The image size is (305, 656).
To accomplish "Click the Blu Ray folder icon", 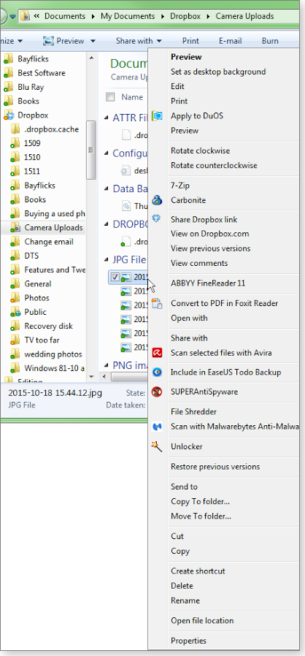I will (x=8, y=87).
